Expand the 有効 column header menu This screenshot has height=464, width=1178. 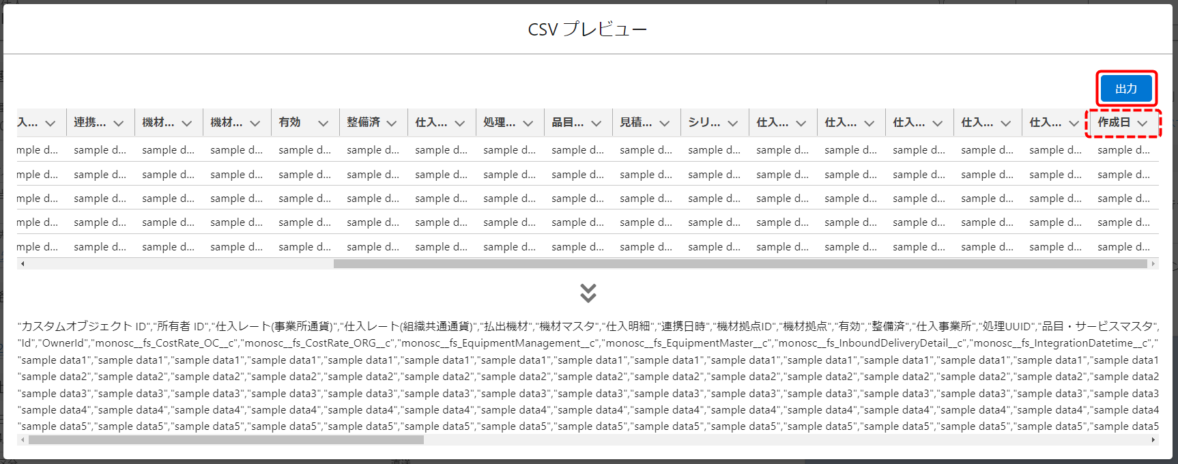pyautogui.click(x=324, y=124)
